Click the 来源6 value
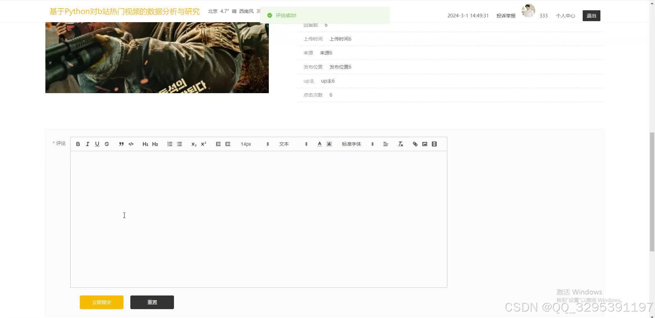Image resolution: width=655 pixels, height=318 pixels. click(326, 53)
